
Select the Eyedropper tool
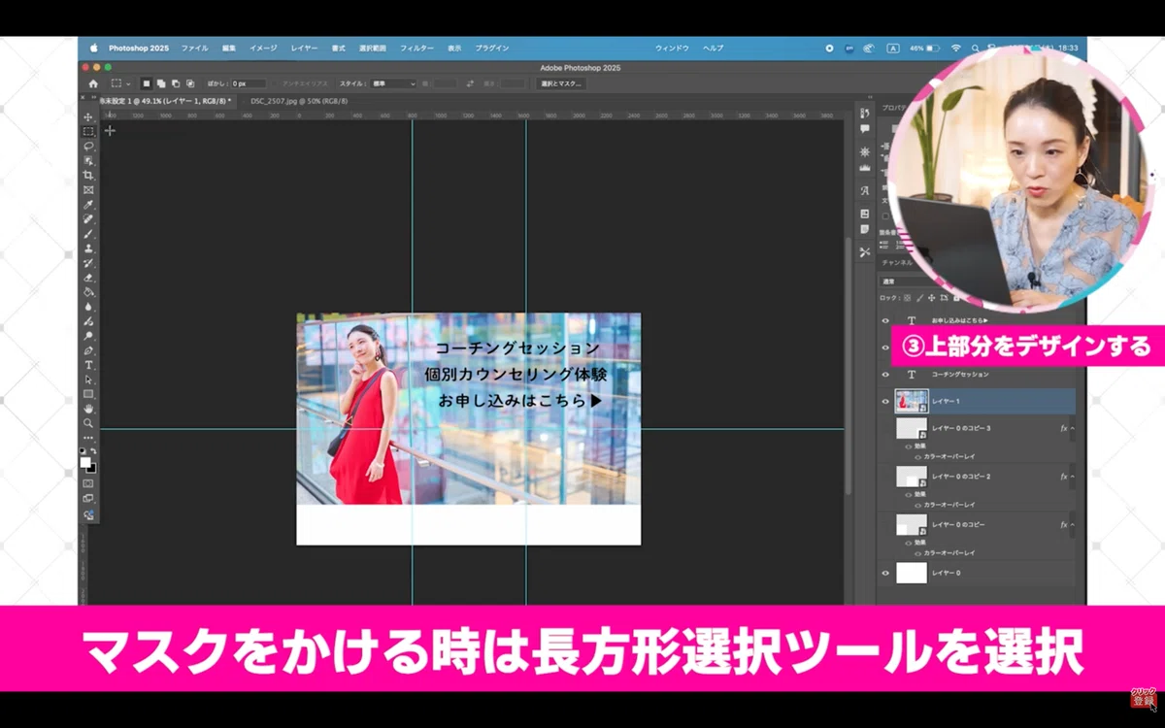pos(88,205)
